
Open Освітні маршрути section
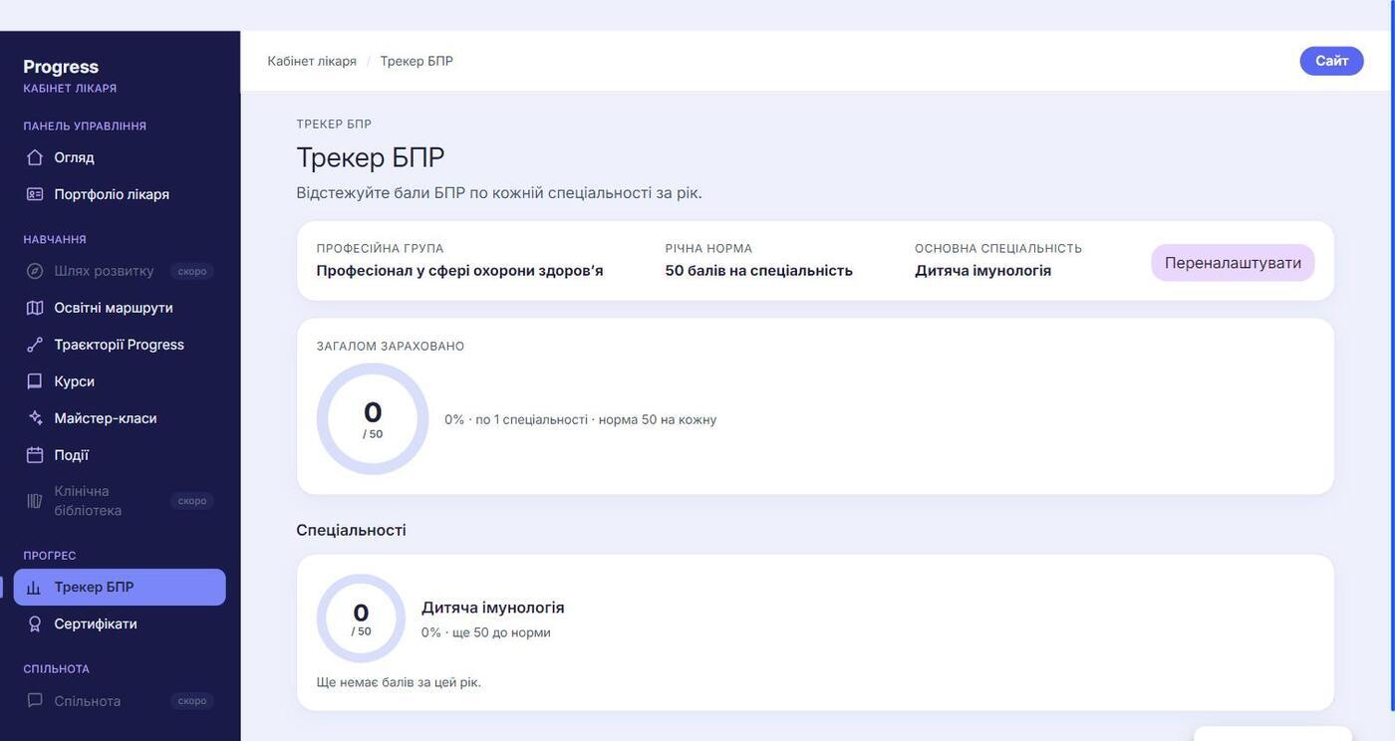(120, 308)
